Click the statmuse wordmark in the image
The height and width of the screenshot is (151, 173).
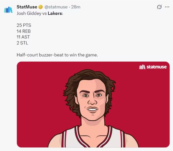pos(156,67)
